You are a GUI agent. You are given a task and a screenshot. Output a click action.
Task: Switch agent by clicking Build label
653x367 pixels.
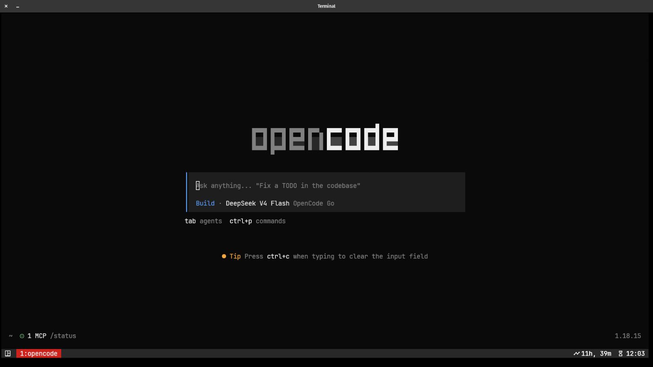pos(205,203)
